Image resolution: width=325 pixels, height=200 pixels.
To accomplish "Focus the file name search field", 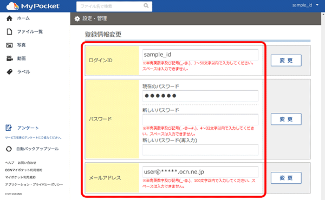I will (x=114, y=6).
